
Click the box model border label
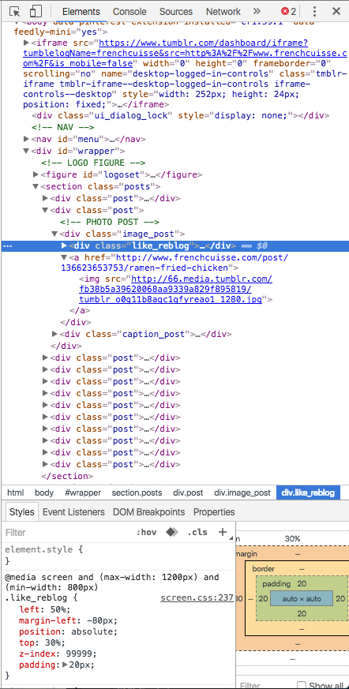tap(263, 568)
